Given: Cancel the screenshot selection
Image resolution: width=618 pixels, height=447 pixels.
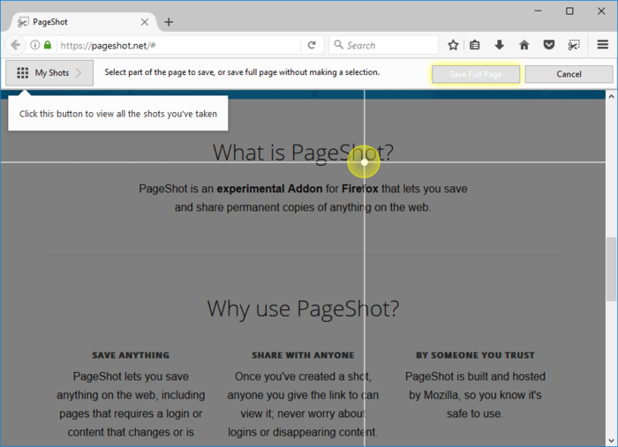Looking at the screenshot, I should coord(569,74).
